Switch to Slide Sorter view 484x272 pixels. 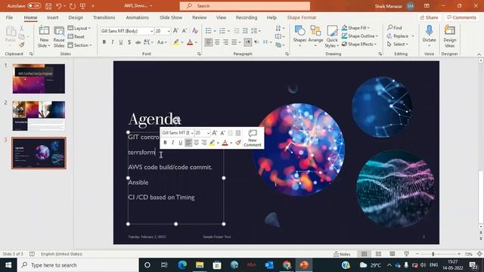[x=378, y=254]
